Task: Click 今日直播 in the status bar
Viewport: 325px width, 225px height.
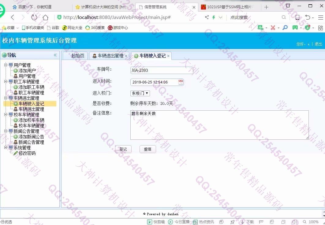Action: (x=179, y=222)
